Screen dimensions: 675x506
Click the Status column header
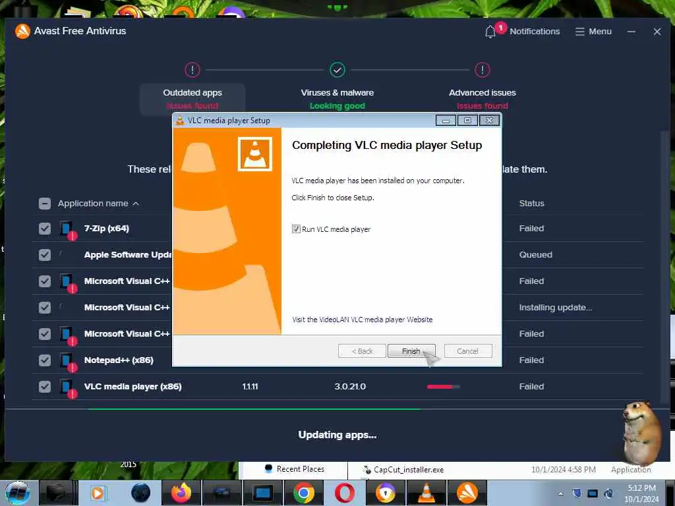[x=532, y=204]
